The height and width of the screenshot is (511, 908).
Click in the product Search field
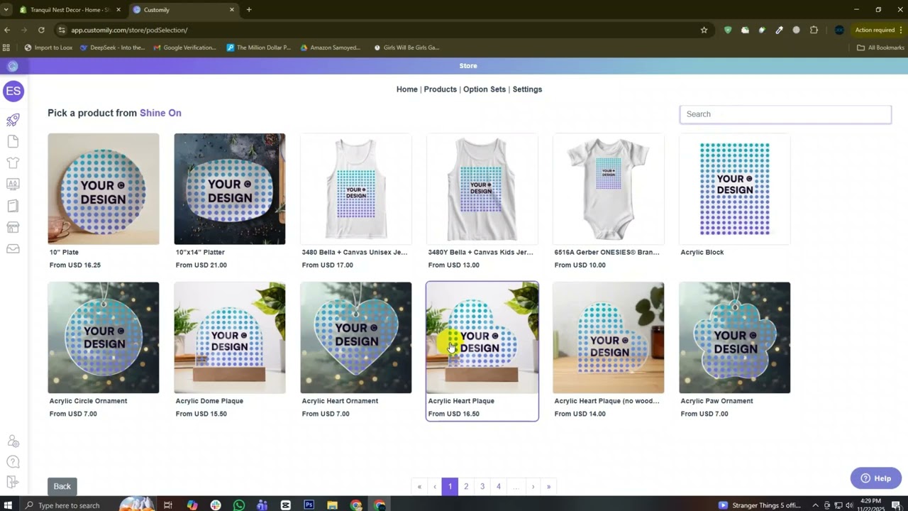tap(785, 114)
